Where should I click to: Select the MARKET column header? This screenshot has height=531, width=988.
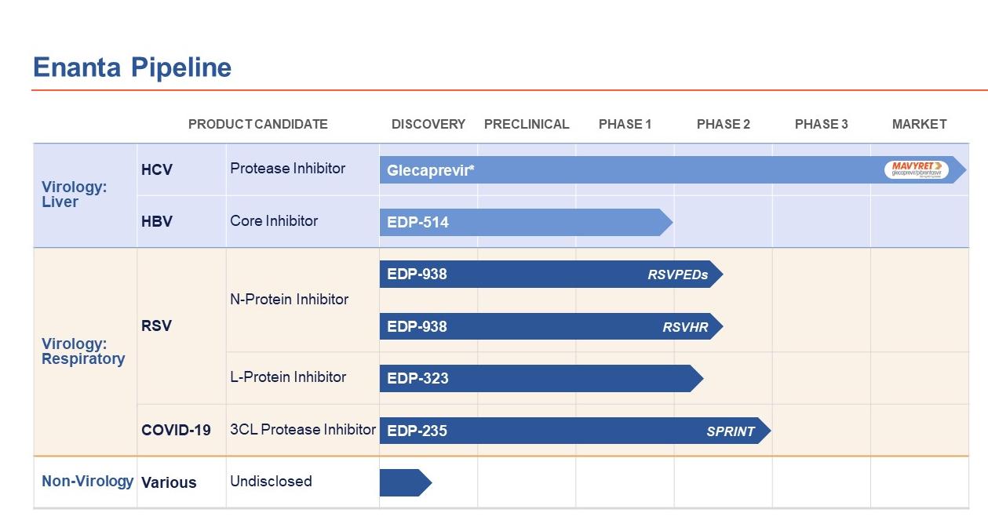pos(919,124)
